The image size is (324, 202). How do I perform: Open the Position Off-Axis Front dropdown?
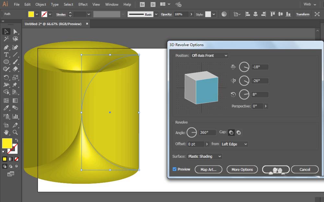(x=209, y=56)
